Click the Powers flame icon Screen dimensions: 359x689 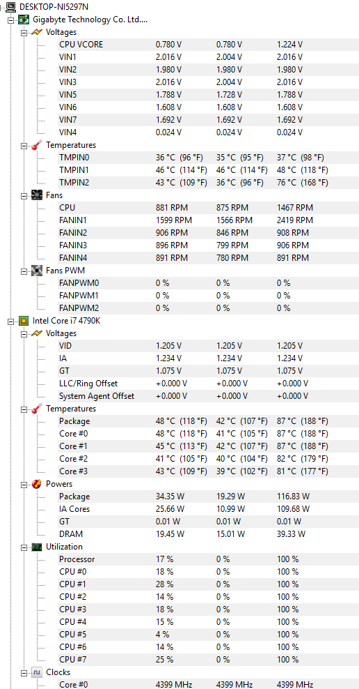pyautogui.click(x=38, y=484)
